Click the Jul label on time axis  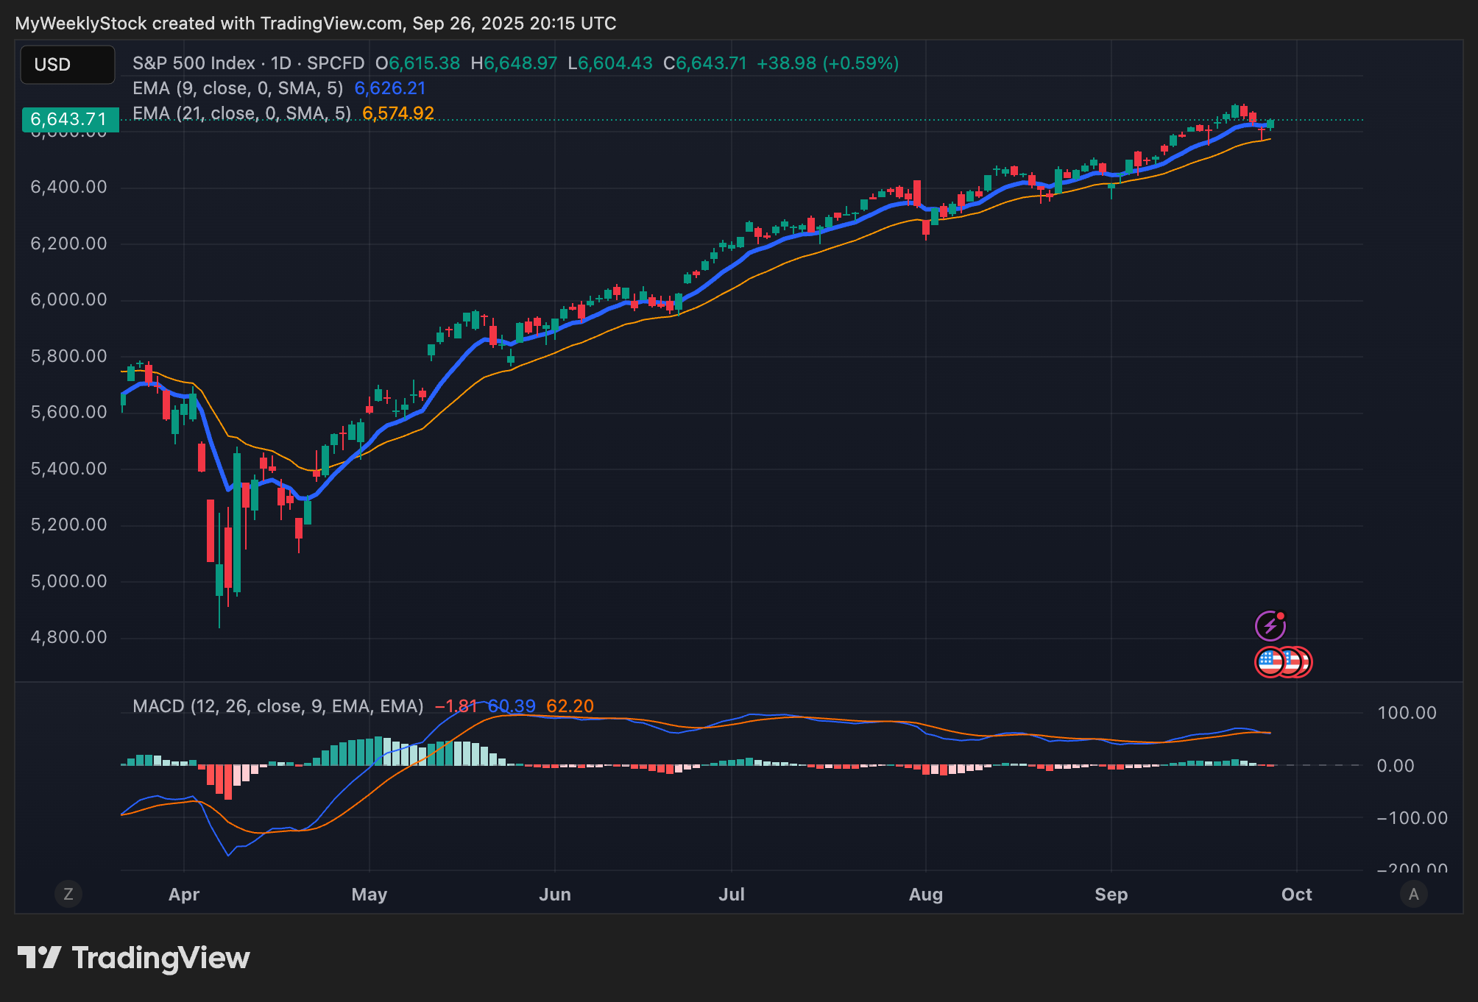click(732, 895)
